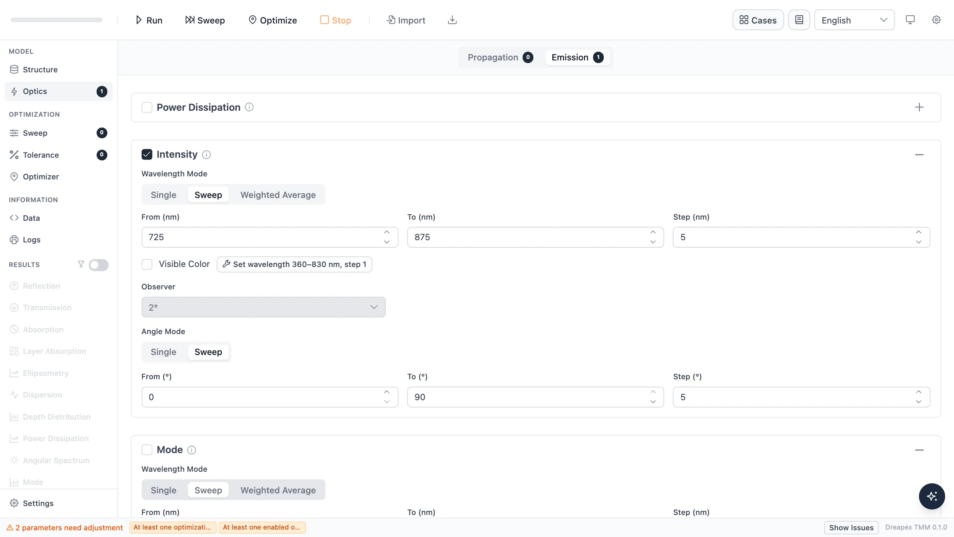Open the AI sparkle assistant button

932,496
